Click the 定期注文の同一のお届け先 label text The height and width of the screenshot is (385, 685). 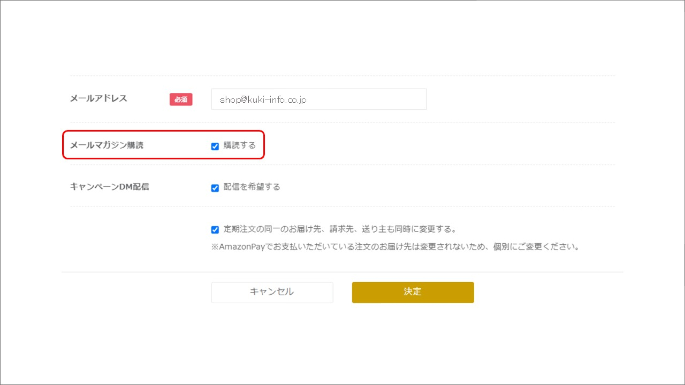(340, 229)
